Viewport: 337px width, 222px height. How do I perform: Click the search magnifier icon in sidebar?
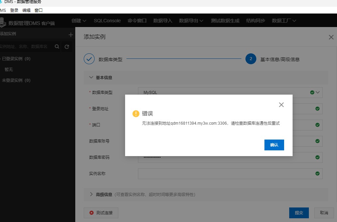[x=57, y=47]
